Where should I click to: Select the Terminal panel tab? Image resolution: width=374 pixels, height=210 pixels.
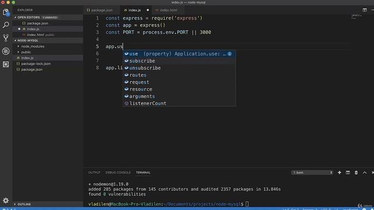pyautogui.click(x=143, y=173)
